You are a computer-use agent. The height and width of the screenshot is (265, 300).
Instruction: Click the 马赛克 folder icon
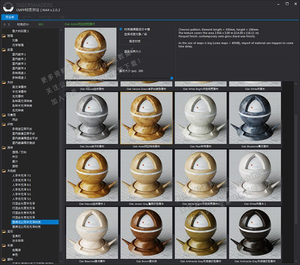pos(4,115)
